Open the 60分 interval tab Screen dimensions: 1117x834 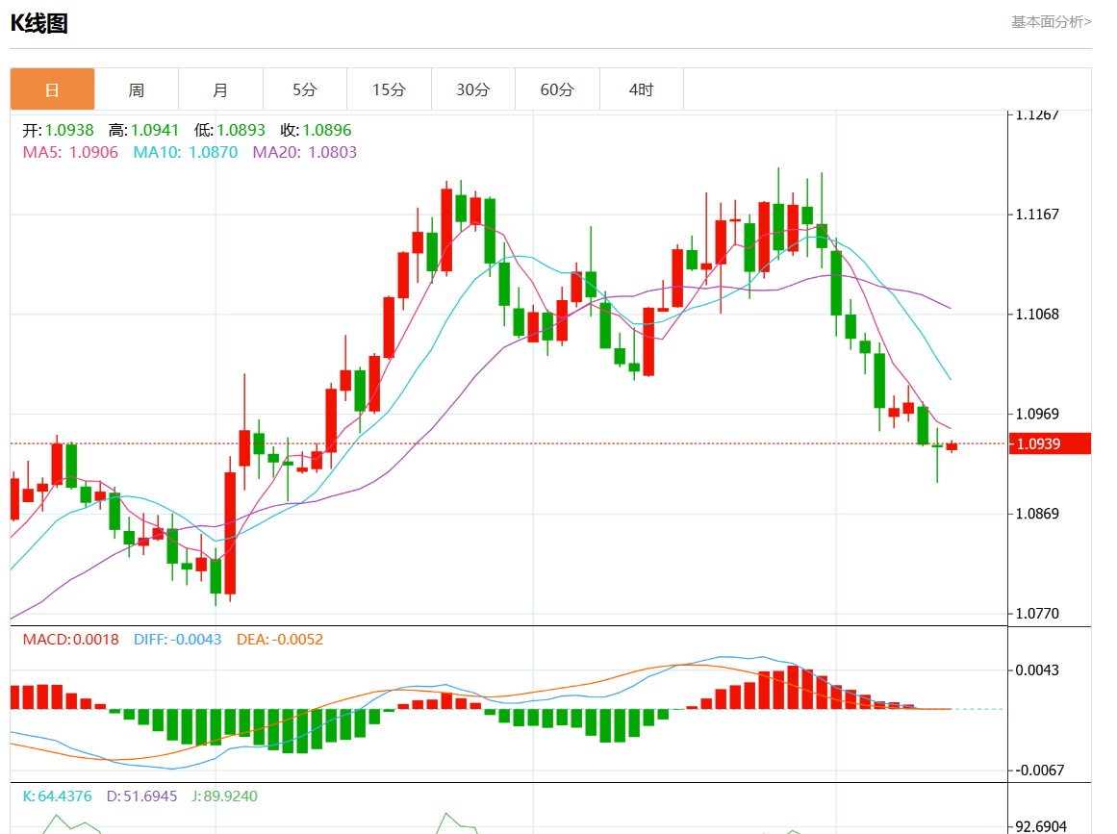[x=556, y=89]
